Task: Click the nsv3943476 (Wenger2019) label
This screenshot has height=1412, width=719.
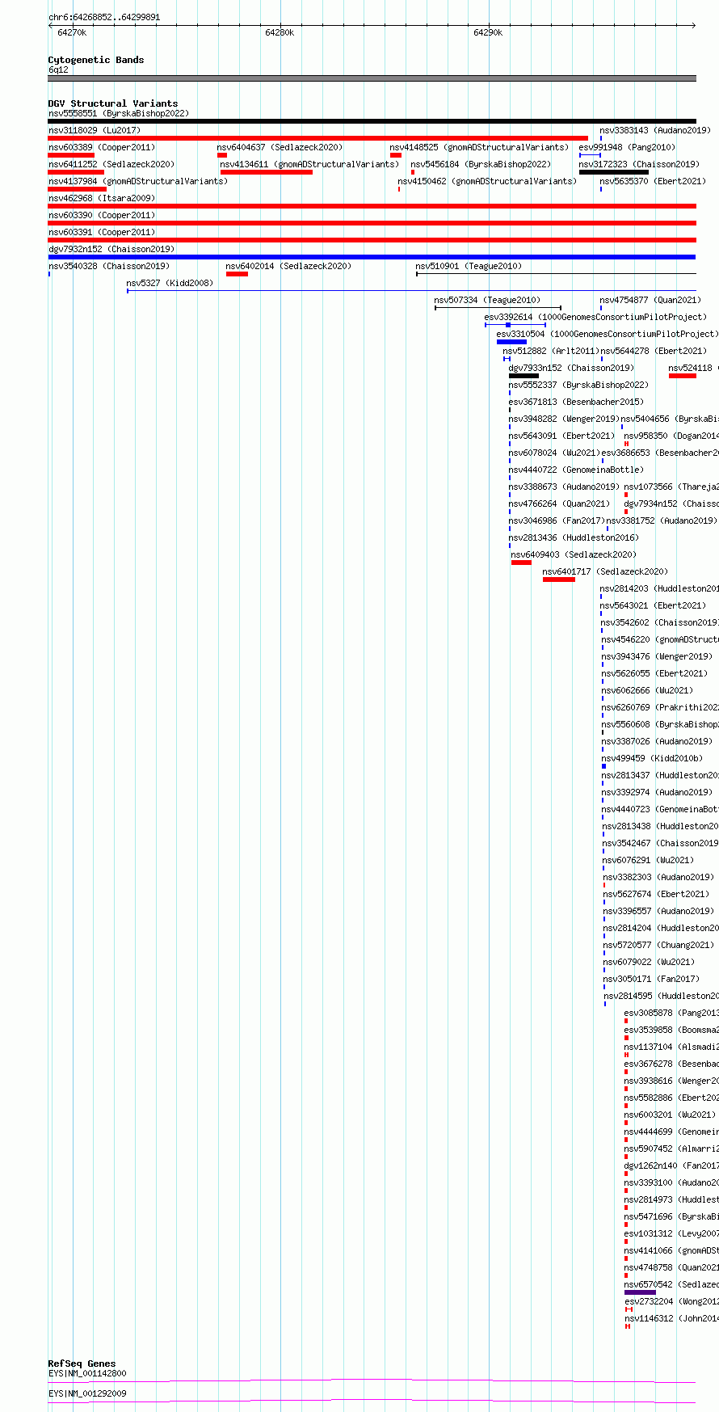Action: [x=657, y=657]
